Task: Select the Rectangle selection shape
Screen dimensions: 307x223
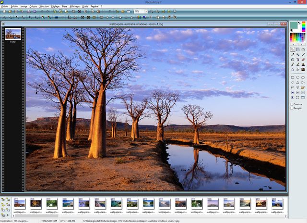Action: [293, 77]
